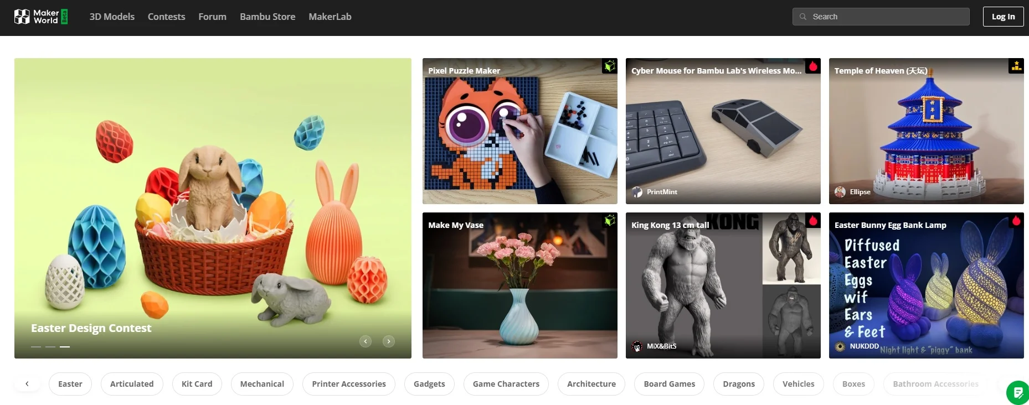Select the second banner slide indicator

[50, 347]
